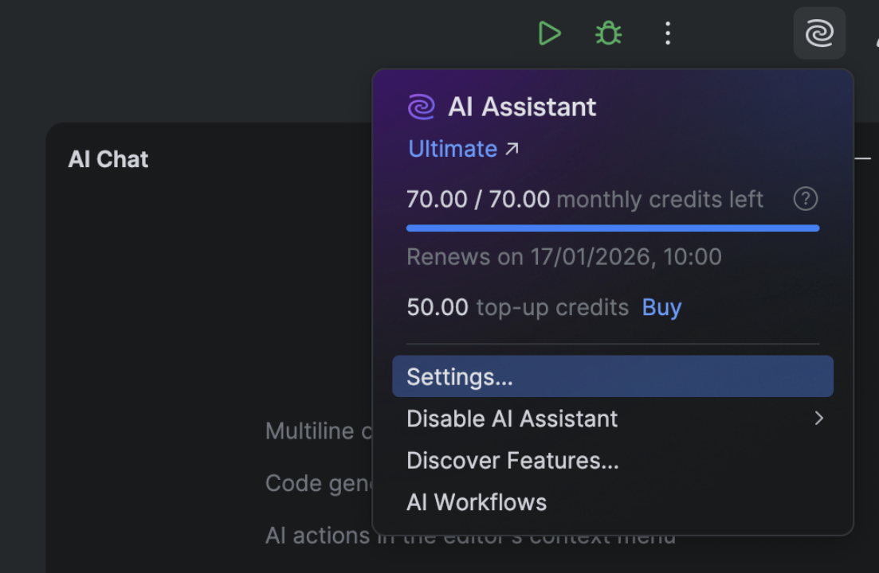Click the blue monthly credits progress bar
The width and height of the screenshot is (879, 573).
tap(612, 228)
